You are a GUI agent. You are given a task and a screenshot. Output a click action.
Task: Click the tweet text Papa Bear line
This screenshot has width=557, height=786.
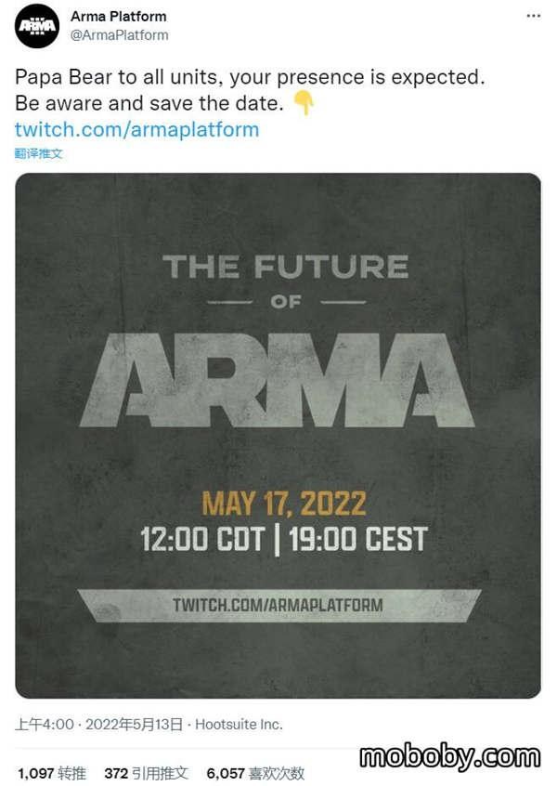point(250,77)
